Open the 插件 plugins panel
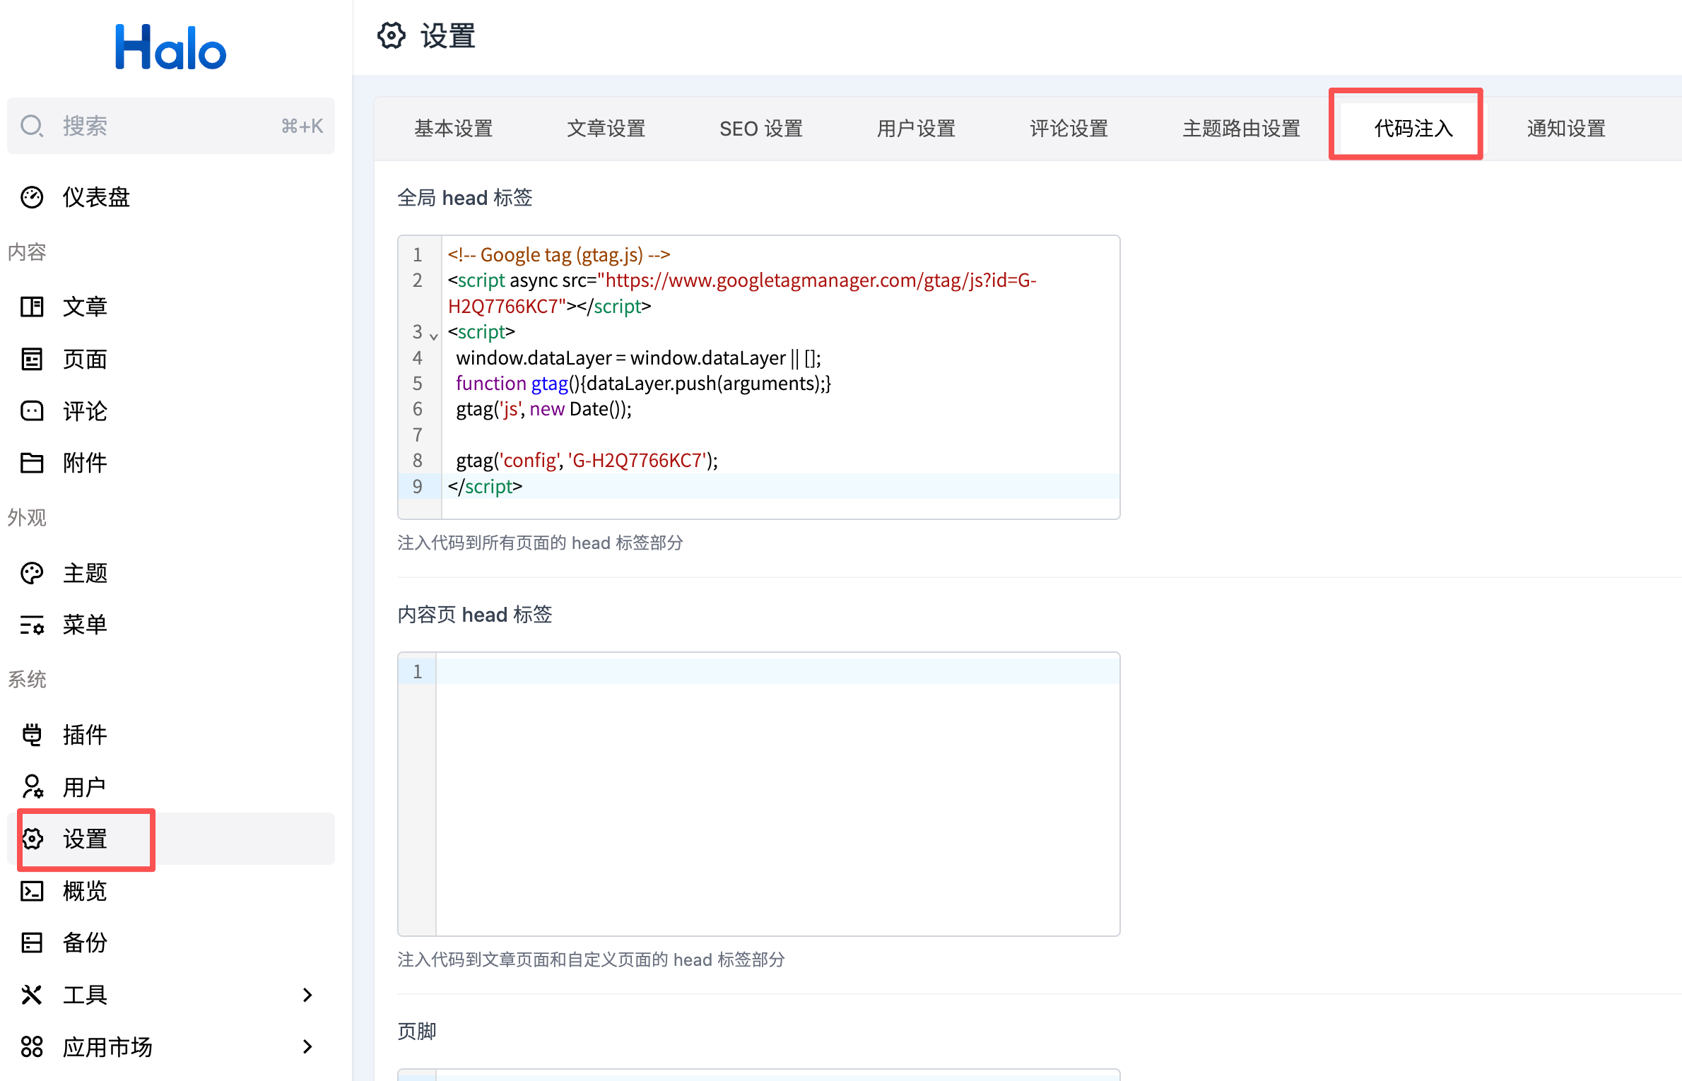1682x1081 pixels. click(32, 734)
